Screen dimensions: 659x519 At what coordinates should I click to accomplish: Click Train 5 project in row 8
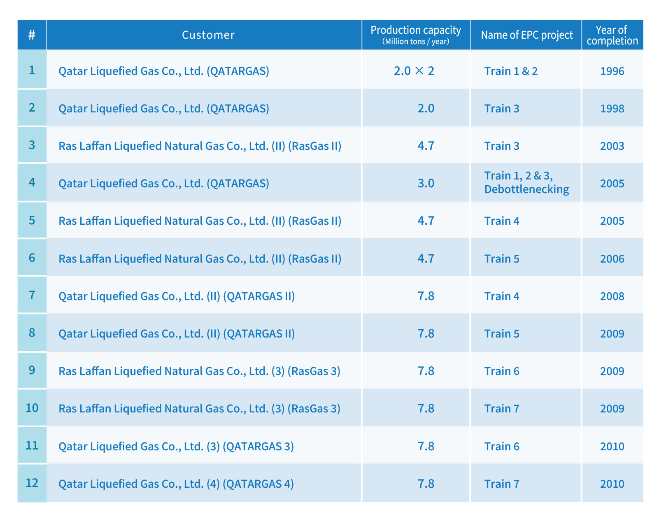tap(502, 333)
